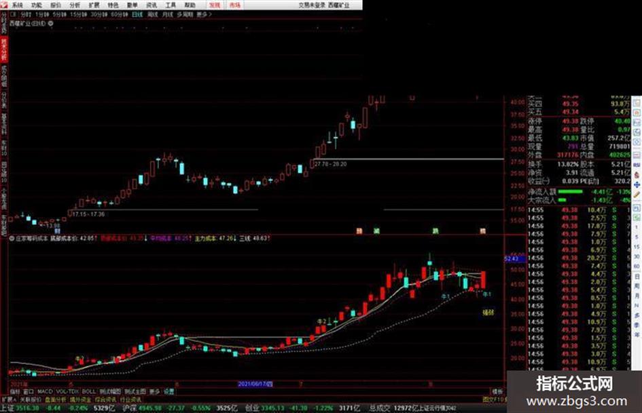Select the 1分钟 period

click(42, 14)
